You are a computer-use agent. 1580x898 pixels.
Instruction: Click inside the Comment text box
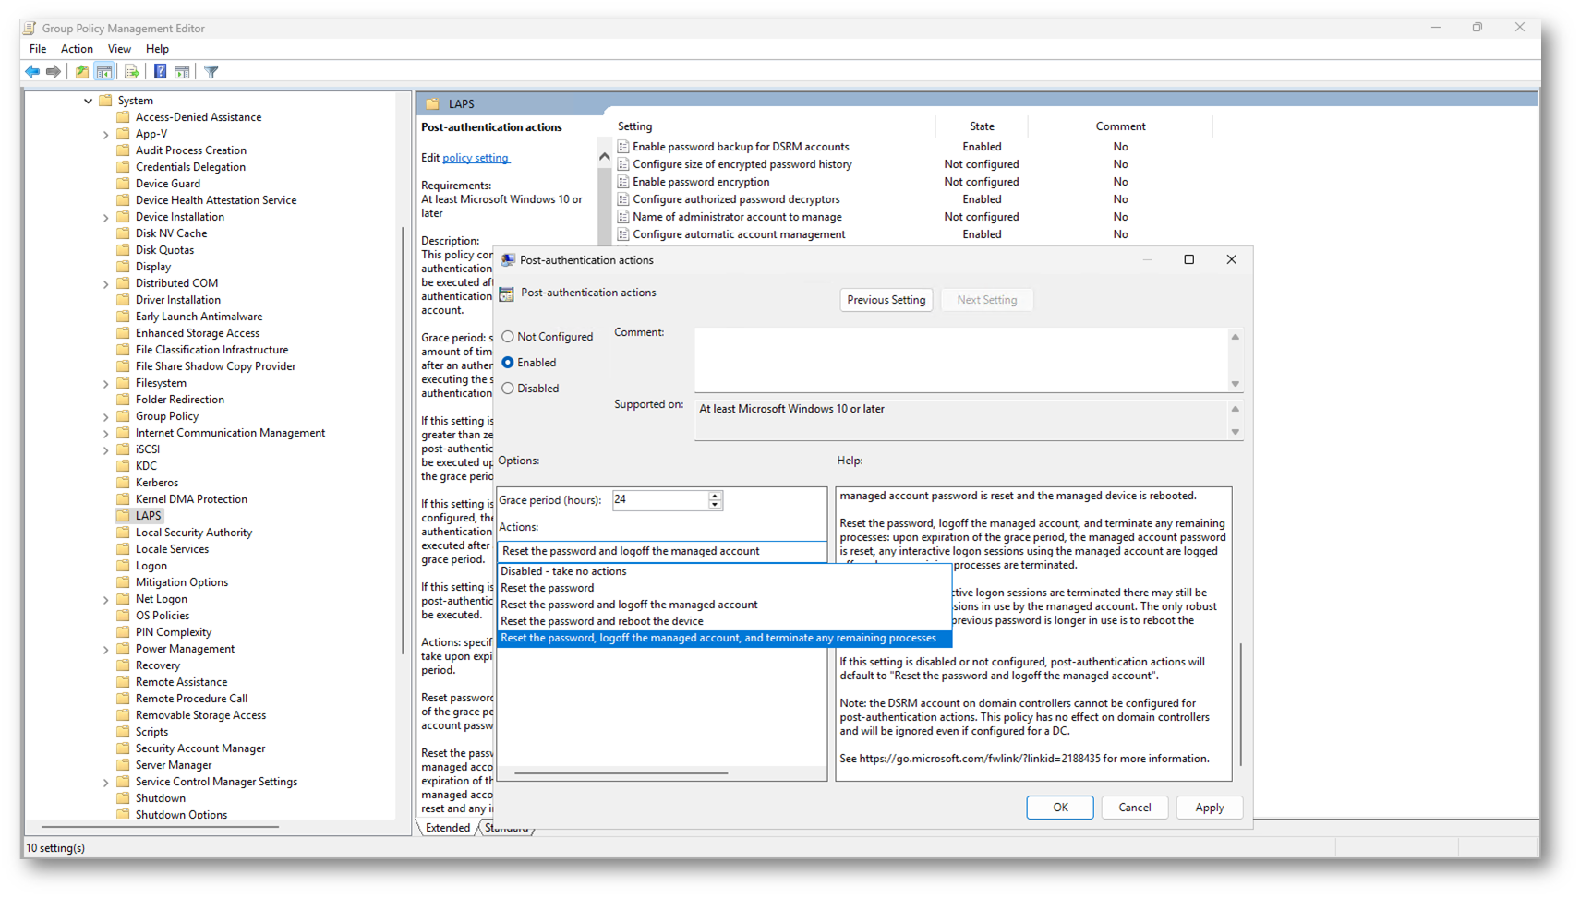(960, 360)
